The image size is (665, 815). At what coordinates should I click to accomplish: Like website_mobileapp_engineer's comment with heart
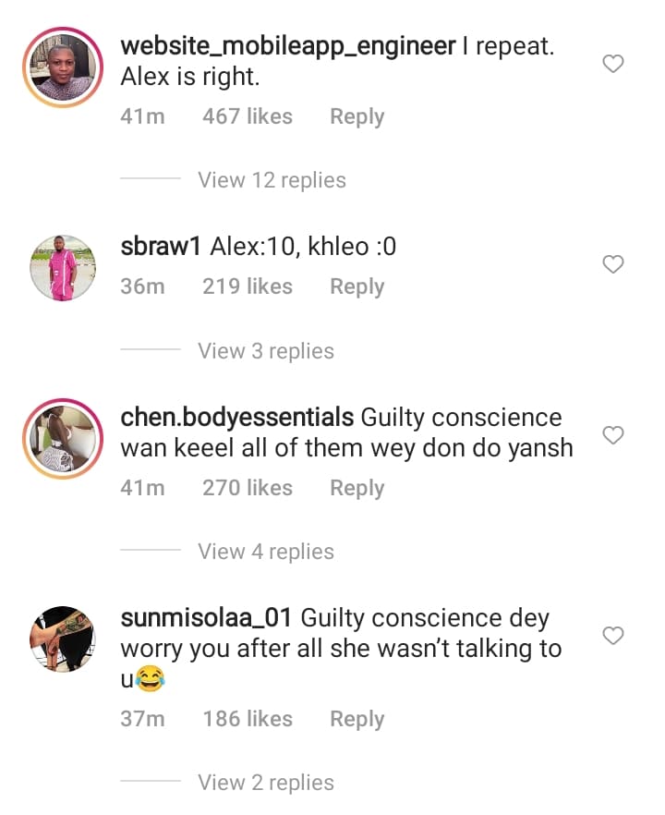[613, 64]
